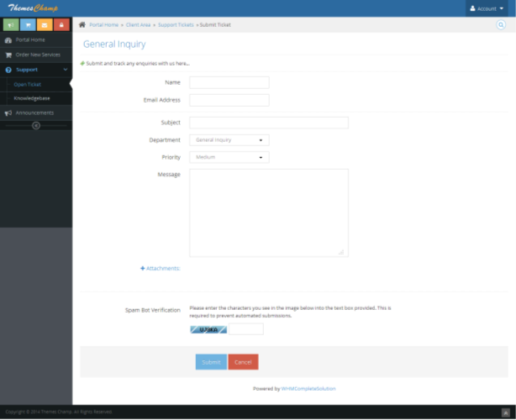Click the blue shopping cart quick button
The height and width of the screenshot is (420, 516).
(28, 24)
